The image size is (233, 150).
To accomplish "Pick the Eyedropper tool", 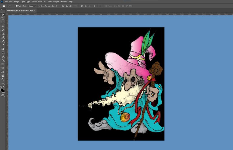I will point(3,37).
